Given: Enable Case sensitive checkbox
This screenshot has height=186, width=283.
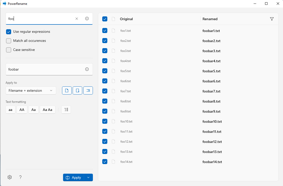Looking at the screenshot, I should 9,50.
